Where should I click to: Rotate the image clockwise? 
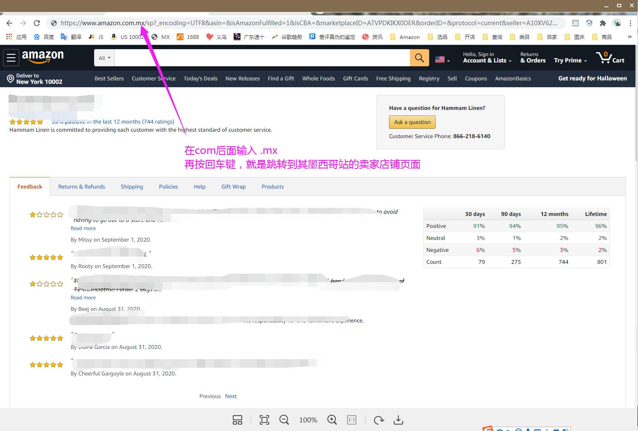(x=379, y=420)
